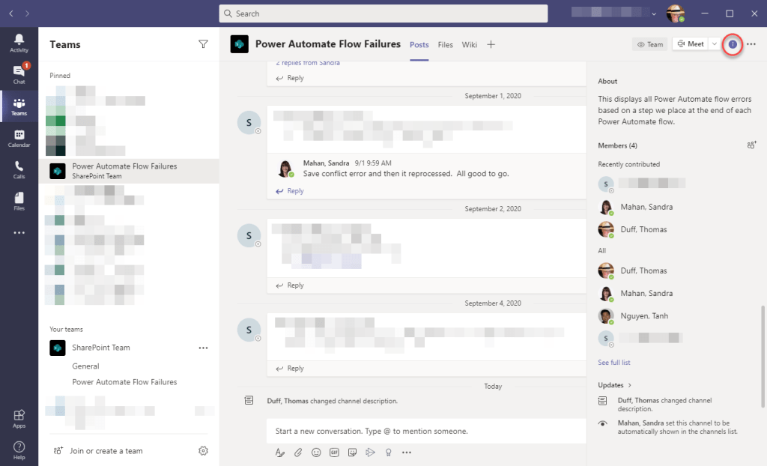This screenshot has width=767, height=466.
Task: Click the attach file paperclip icon
Action: point(297,453)
